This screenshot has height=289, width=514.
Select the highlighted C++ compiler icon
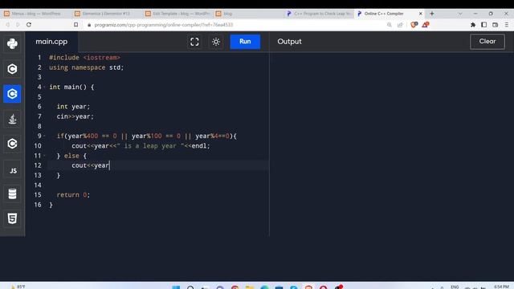click(x=12, y=94)
